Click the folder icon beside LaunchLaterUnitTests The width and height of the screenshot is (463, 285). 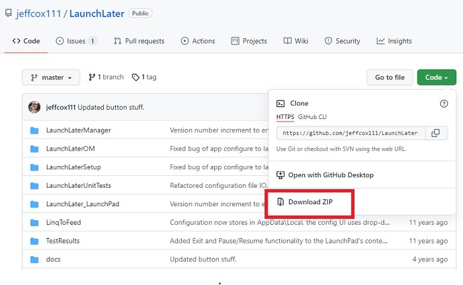34,185
